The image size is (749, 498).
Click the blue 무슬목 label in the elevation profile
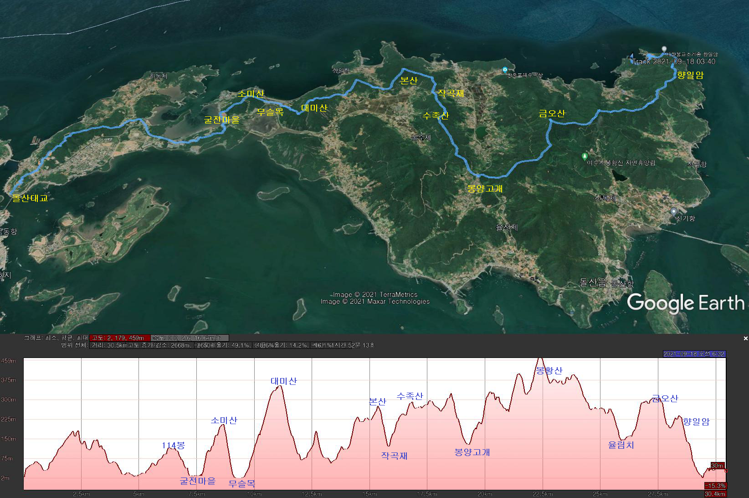242,483
